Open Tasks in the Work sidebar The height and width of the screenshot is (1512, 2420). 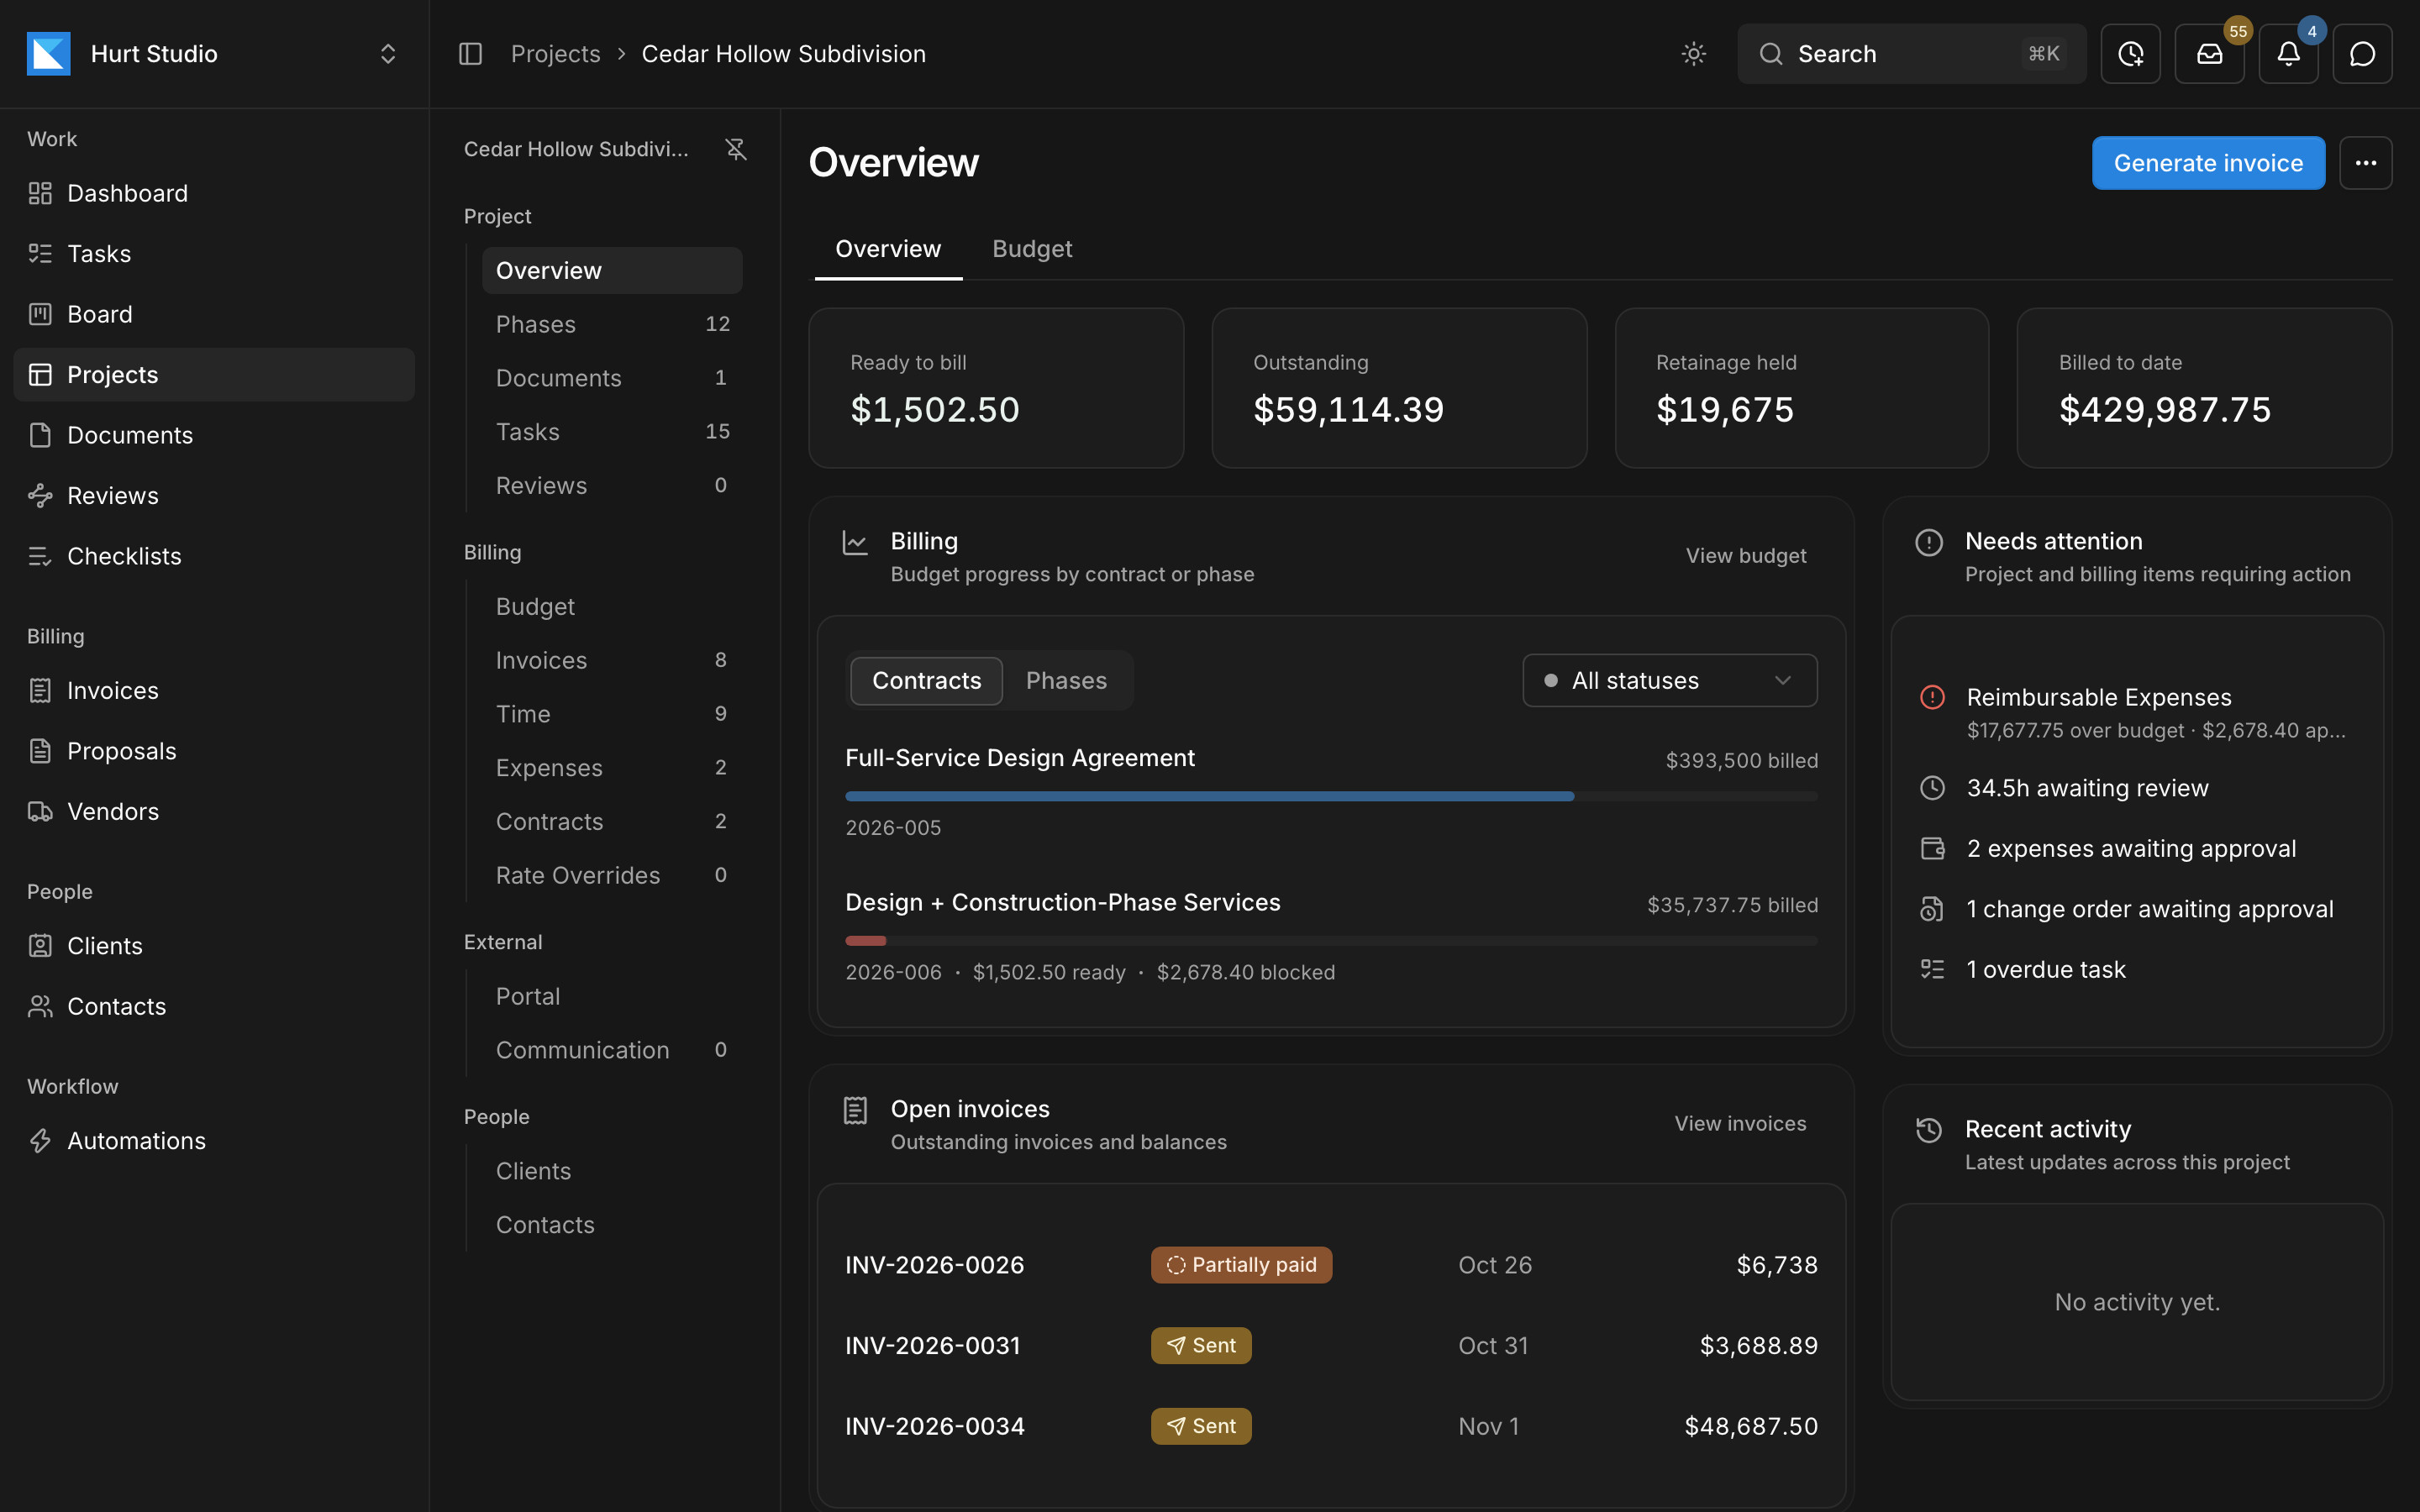click(x=214, y=254)
